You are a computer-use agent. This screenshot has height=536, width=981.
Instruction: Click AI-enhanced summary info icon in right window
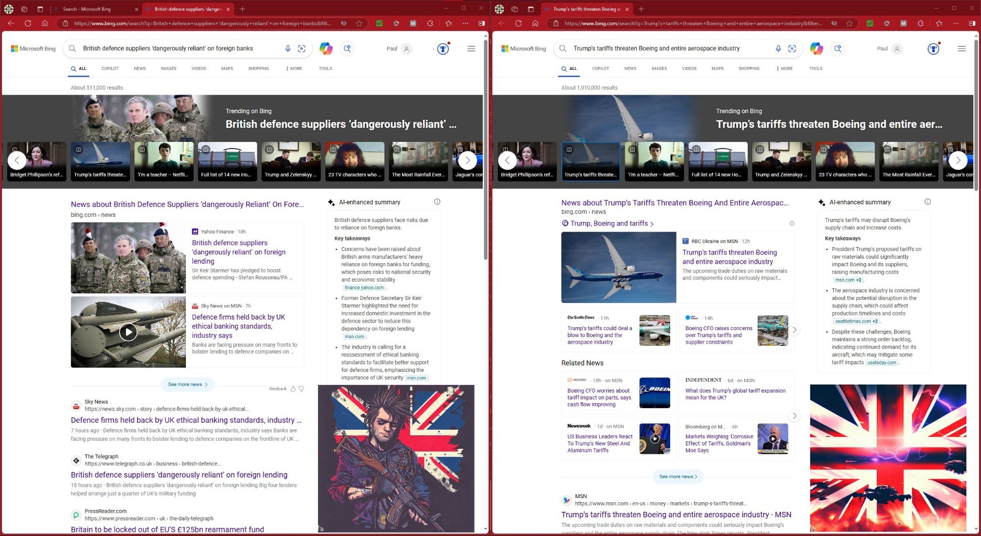[x=928, y=202]
